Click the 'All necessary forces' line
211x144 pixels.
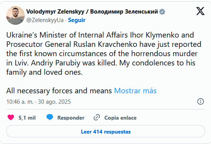point(59,91)
